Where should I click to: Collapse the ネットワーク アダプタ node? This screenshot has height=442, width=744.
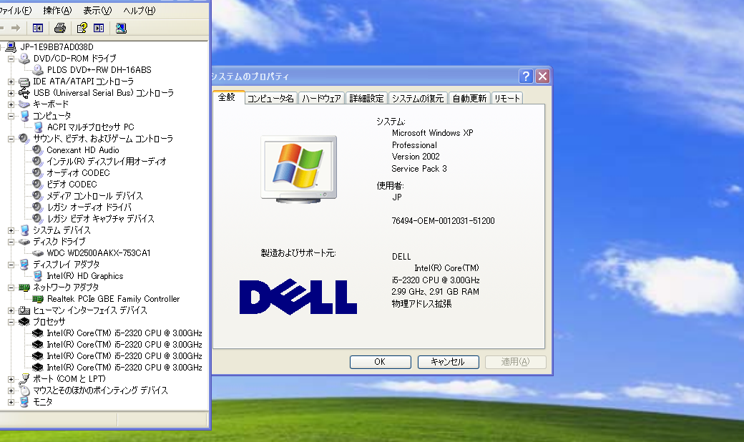click(11, 288)
